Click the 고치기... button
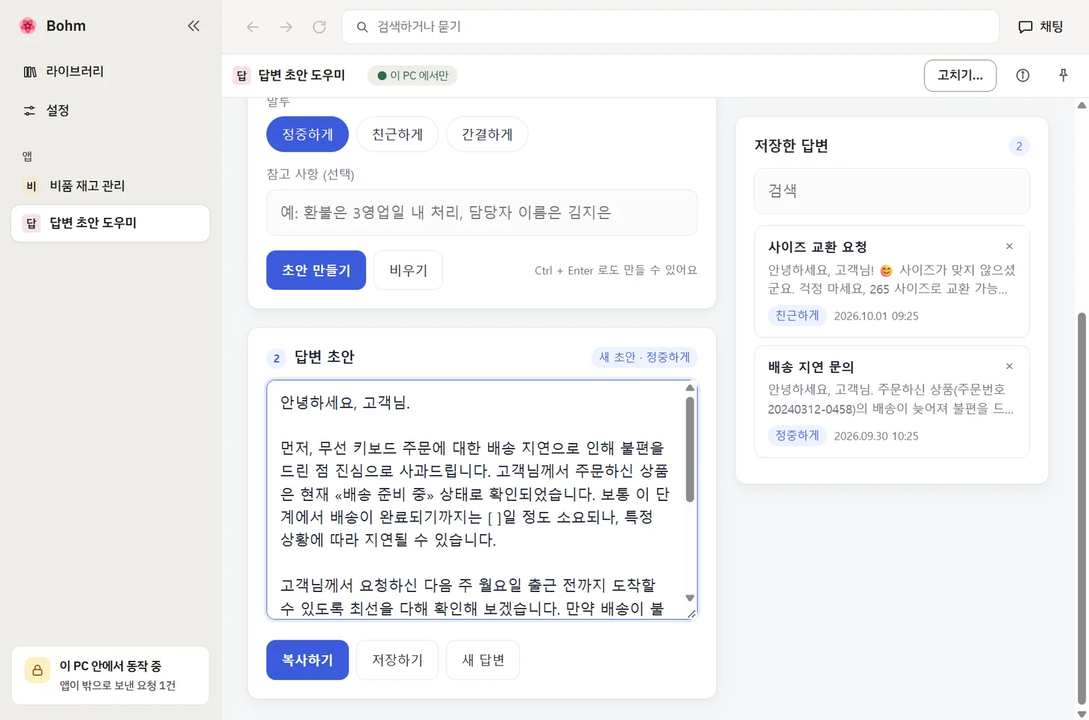 tap(960, 76)
